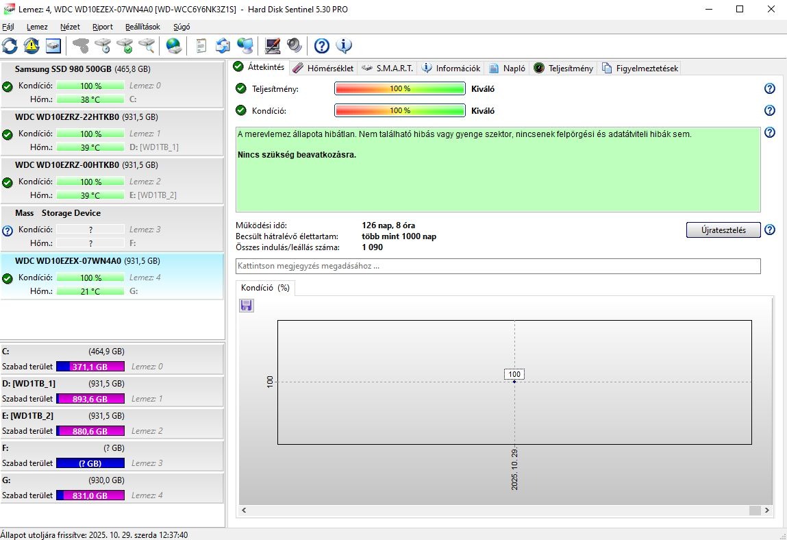Select the Mass Storage Device entry
This screenshot has width=787, height=540.
(112, 229)
